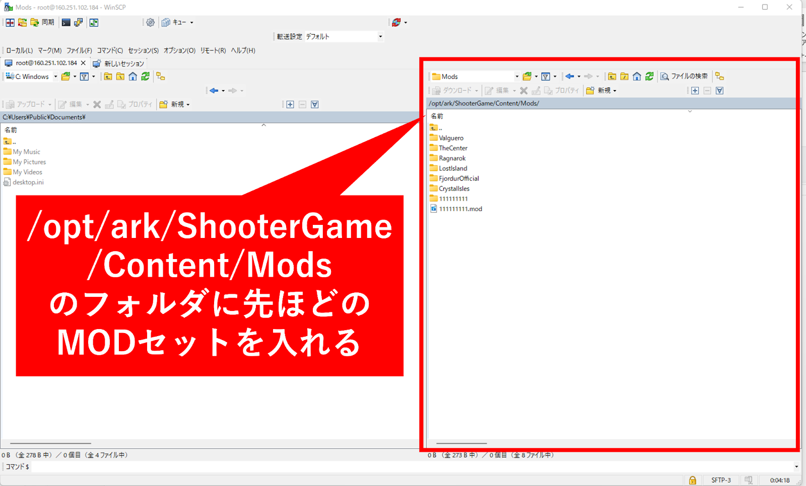The height and width of the screenshot is (486, 806).
Task: Open the ヘルプ(H) menu
Action: (x=243, y=50)
